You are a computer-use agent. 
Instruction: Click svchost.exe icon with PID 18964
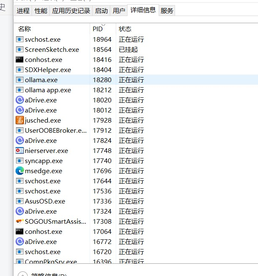tap(19, 39)
